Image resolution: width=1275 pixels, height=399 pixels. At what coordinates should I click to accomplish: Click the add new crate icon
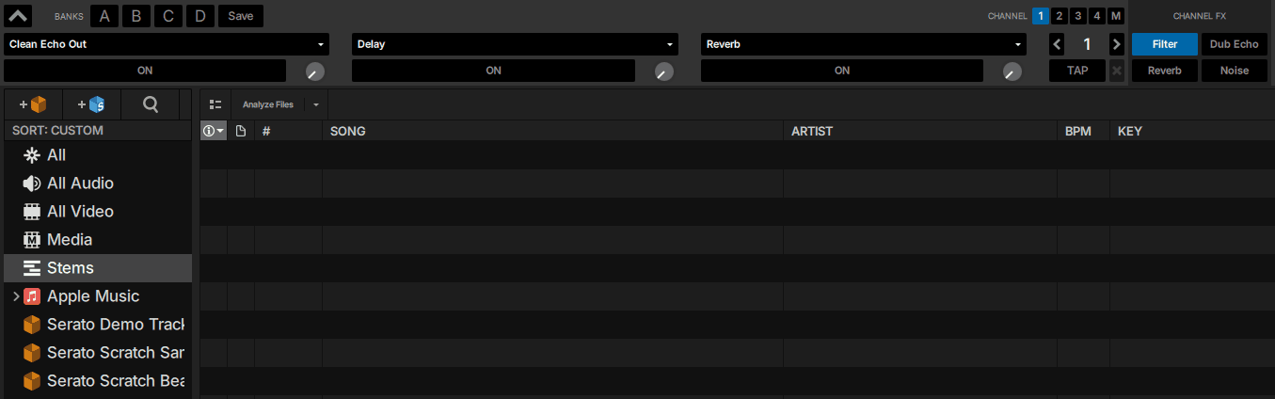coord(33,104)
